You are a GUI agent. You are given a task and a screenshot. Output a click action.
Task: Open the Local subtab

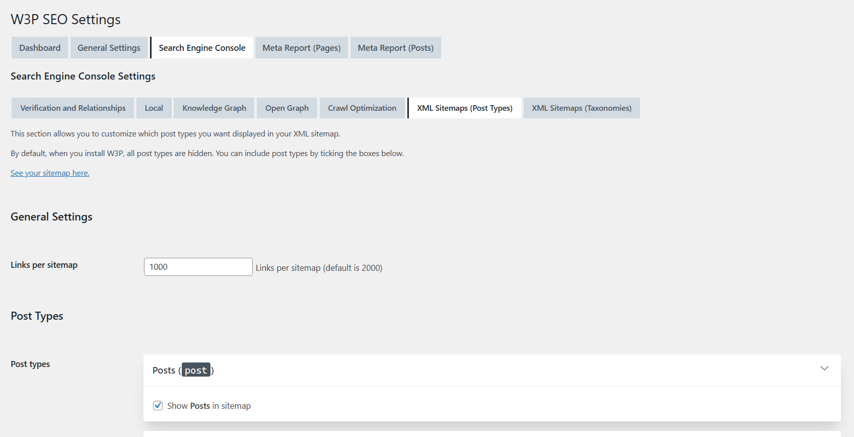point(154,108)
